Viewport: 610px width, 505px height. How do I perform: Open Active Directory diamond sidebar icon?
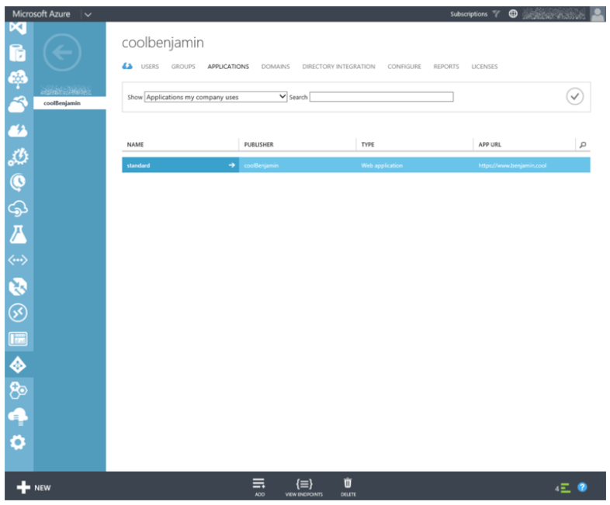click(18, 365)
